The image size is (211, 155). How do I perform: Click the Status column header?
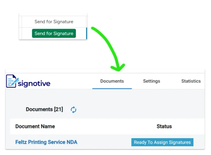(164, 126)
